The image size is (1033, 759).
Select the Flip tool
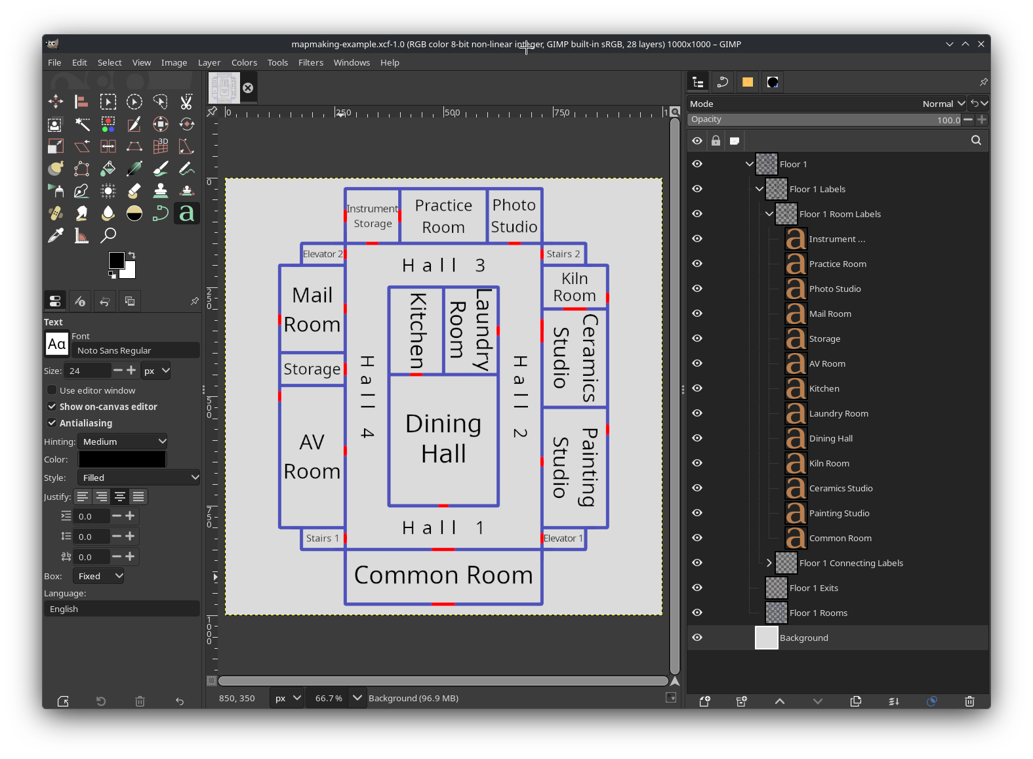click(108, 146)
